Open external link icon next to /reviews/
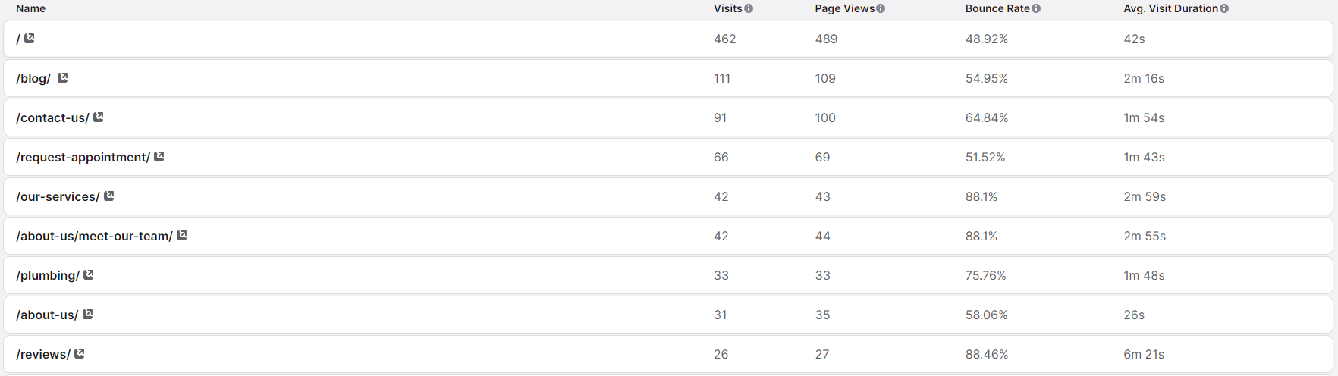 coord(80,353)
